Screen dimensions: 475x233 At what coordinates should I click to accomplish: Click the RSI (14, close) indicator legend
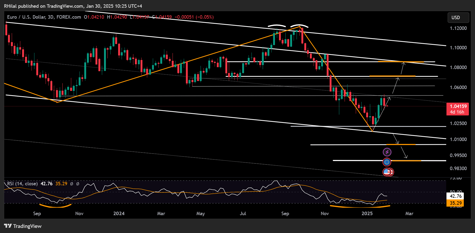22,184
